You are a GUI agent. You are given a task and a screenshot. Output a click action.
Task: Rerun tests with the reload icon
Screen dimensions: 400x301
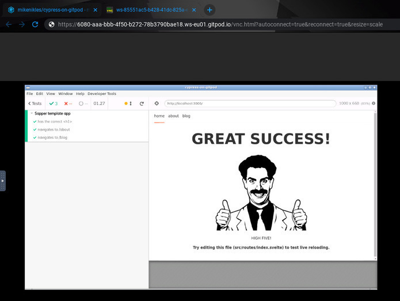click(x=142, y=104)
